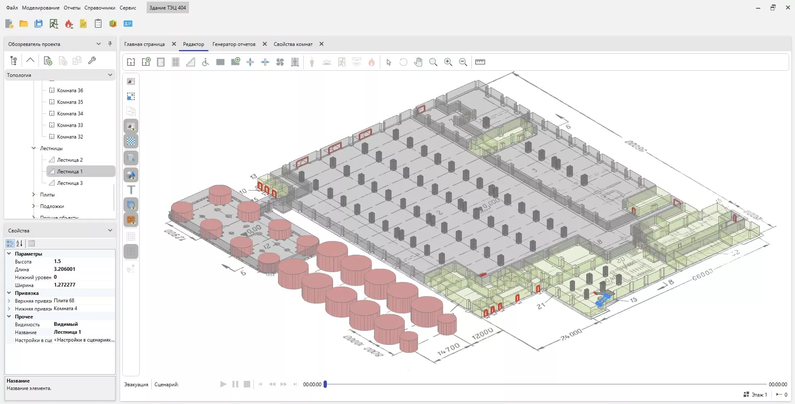
Task: Click the fan ventilation tool icon
Action: click(280, 62)
